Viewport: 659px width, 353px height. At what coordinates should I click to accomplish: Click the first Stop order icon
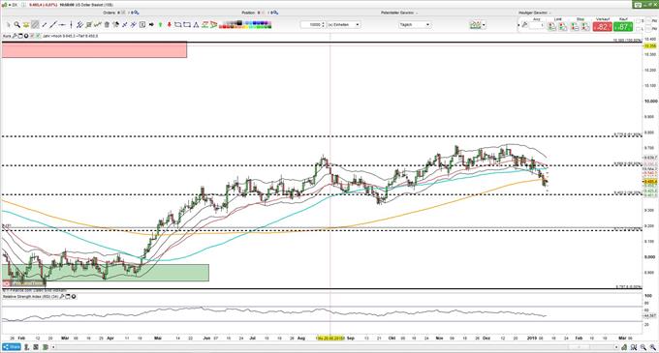[x=575, y=26]
